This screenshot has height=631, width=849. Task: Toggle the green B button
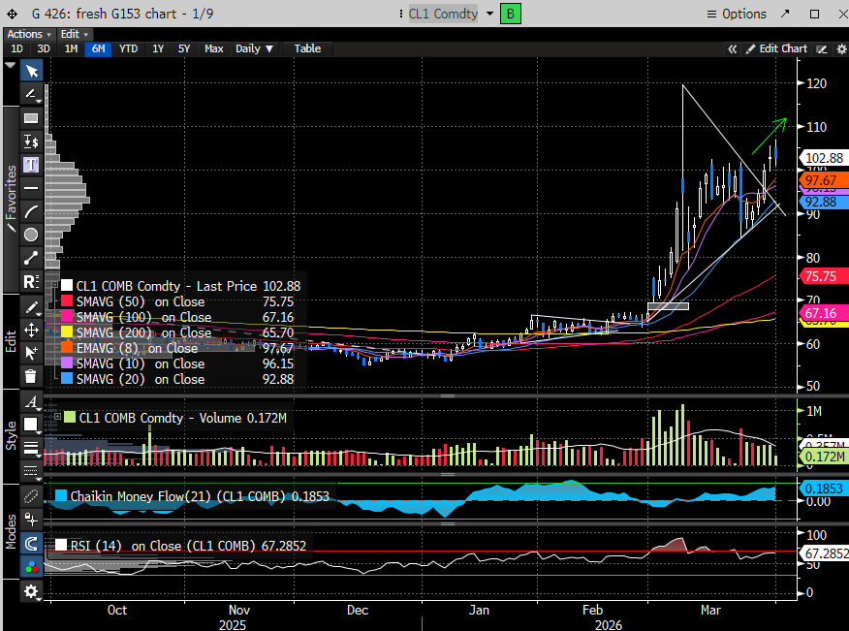510,14
